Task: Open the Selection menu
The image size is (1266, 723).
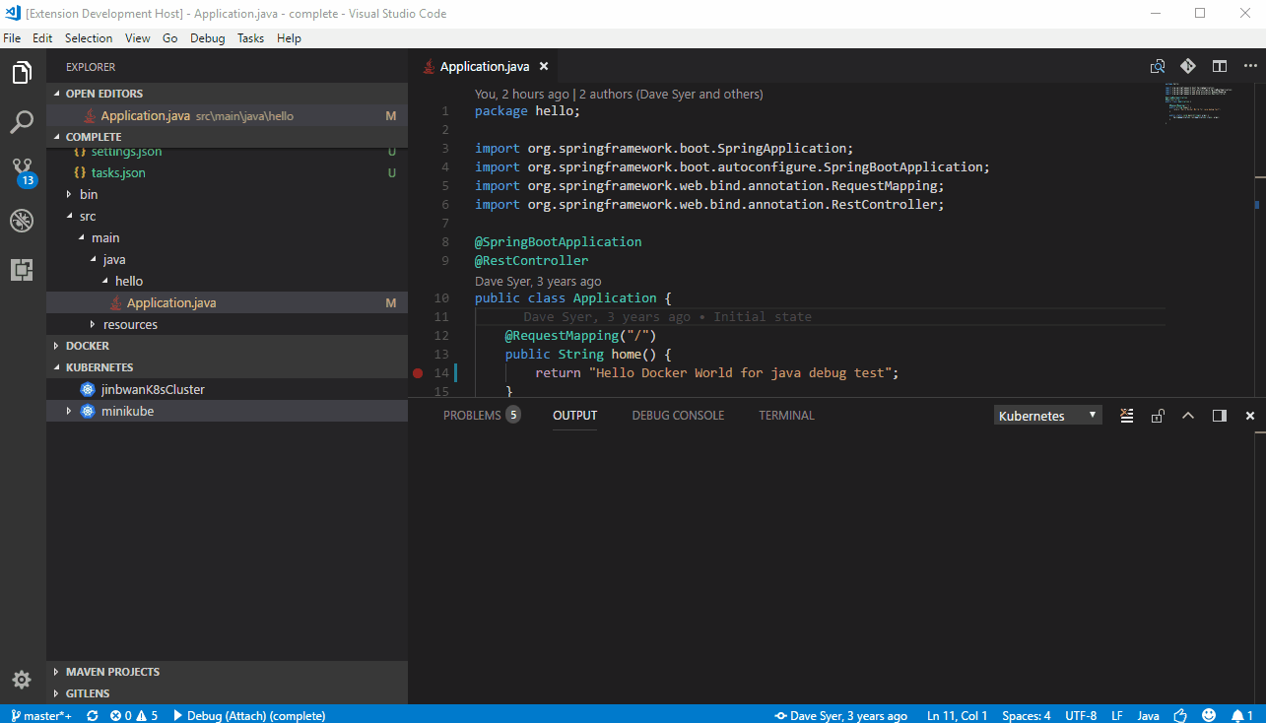Action: (x=89, y=38)
